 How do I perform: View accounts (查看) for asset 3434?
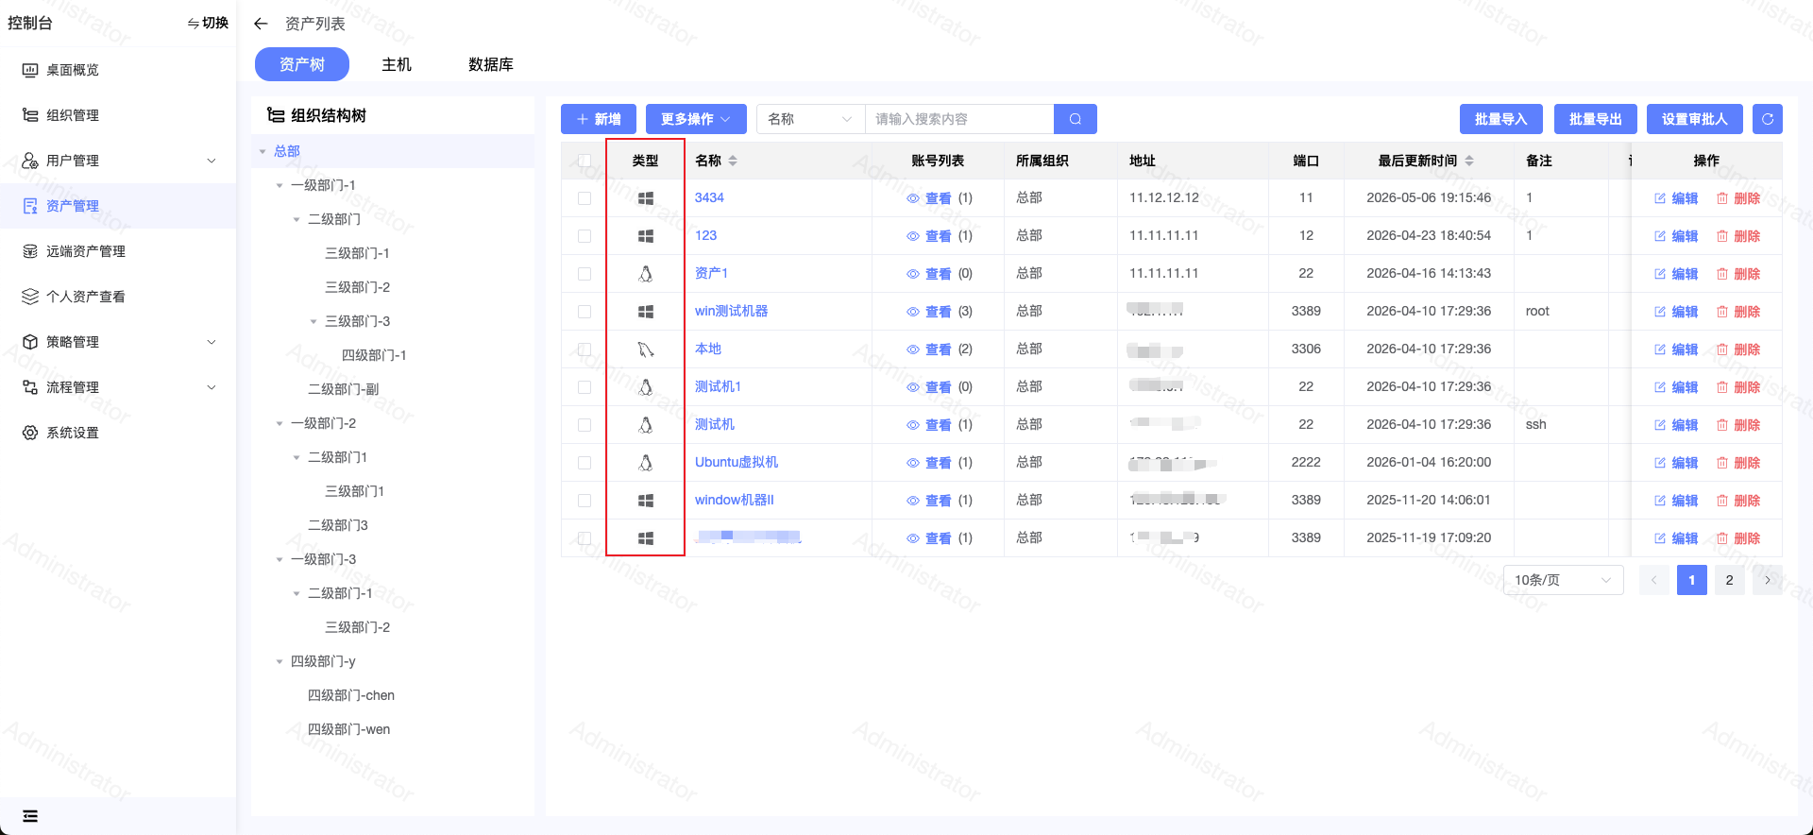tap(929, 198)
